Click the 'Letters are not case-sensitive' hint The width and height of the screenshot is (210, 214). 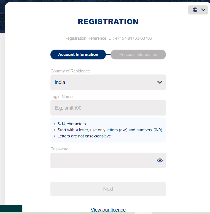pyautogui.click(x=84, y=136)
